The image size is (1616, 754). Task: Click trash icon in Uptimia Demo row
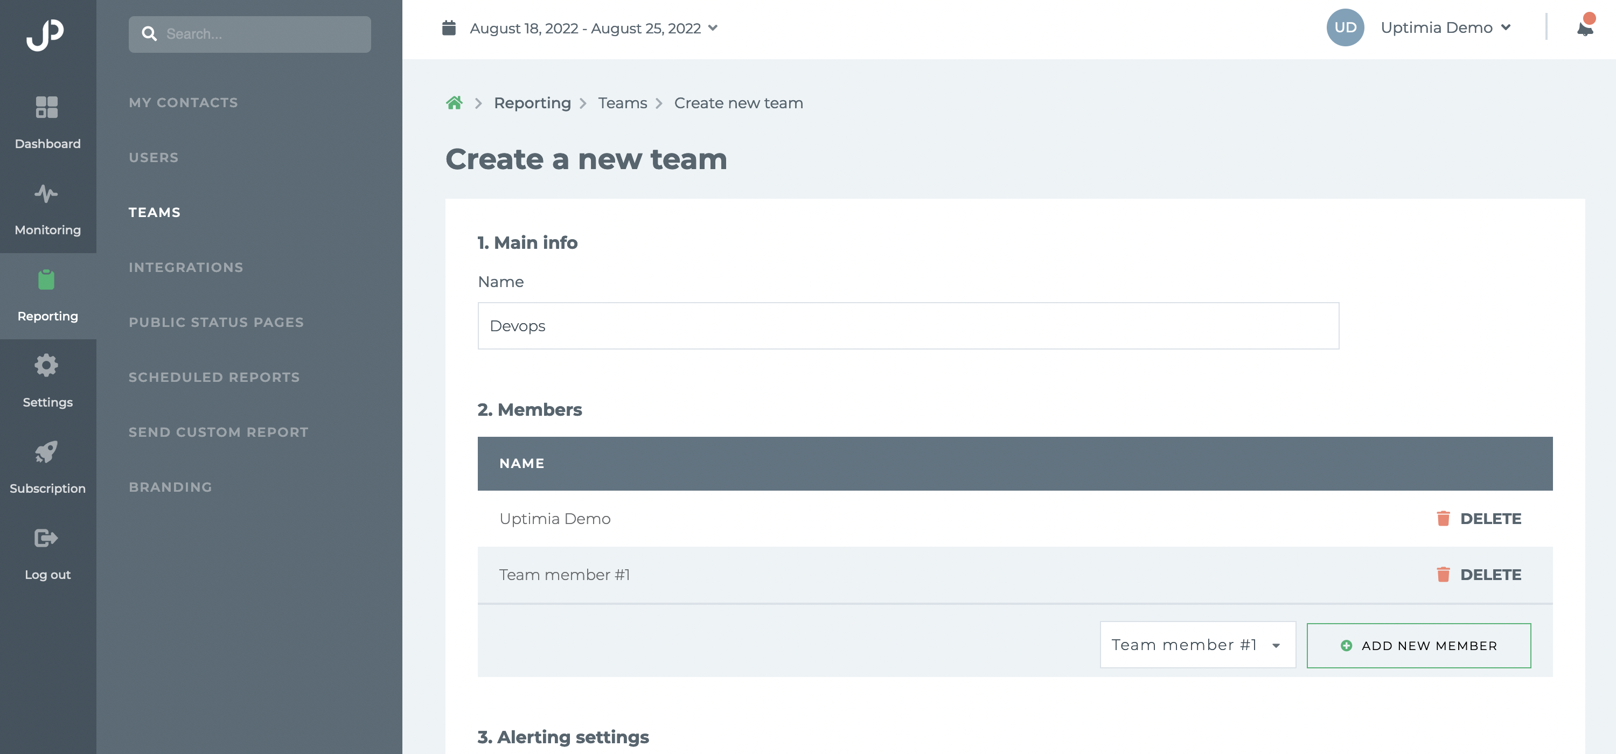point(1443,519)
